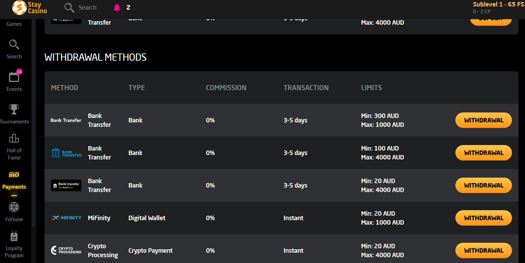Image resolution: width=525 pixels, height=263 pixels.
Task: Click the white Bank Transfer logo
Action: click(x=66, y=120)
